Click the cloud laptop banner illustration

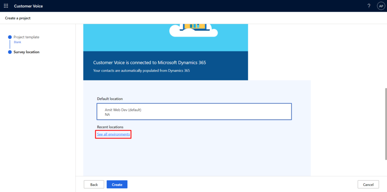pos(193,30)
